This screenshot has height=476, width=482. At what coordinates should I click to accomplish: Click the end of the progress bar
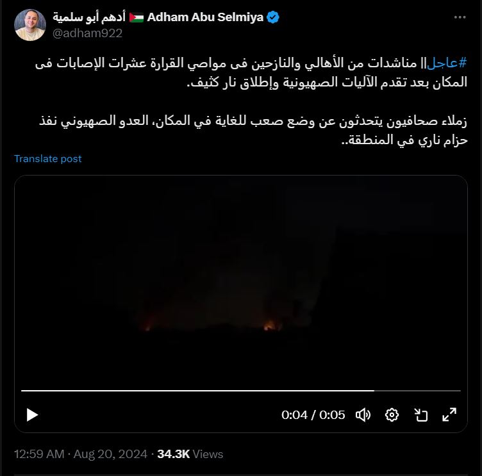pyautogui.click(x=460, y=391)
